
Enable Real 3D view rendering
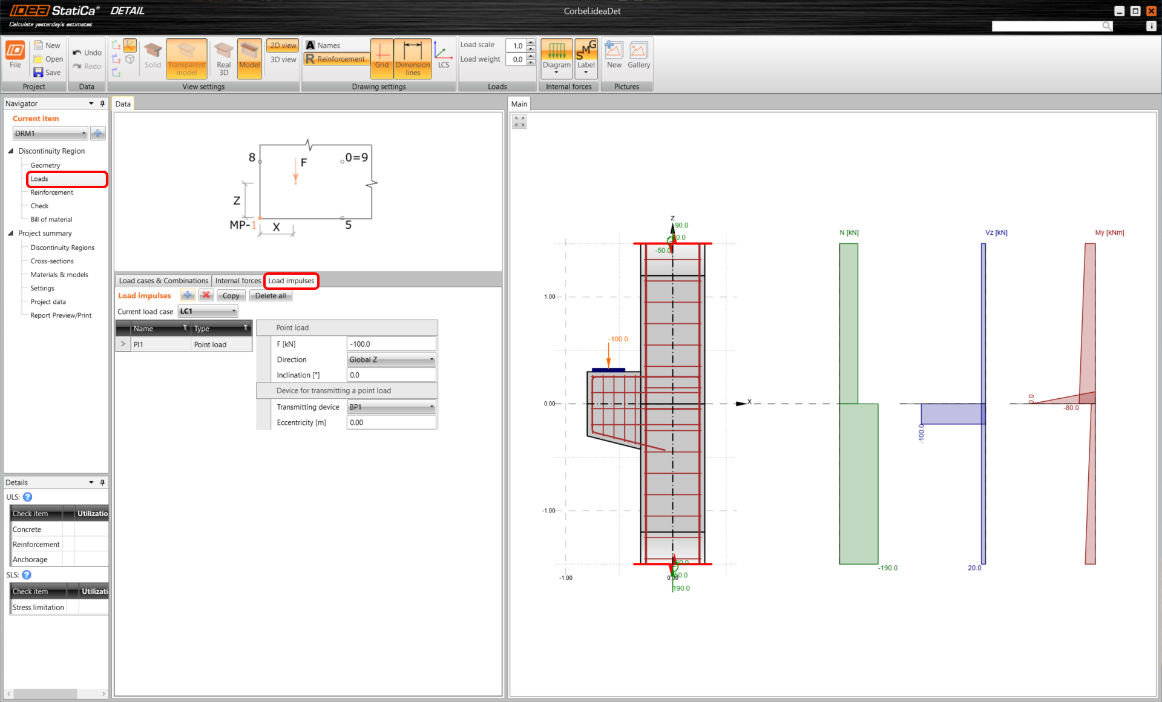point(223,57)
